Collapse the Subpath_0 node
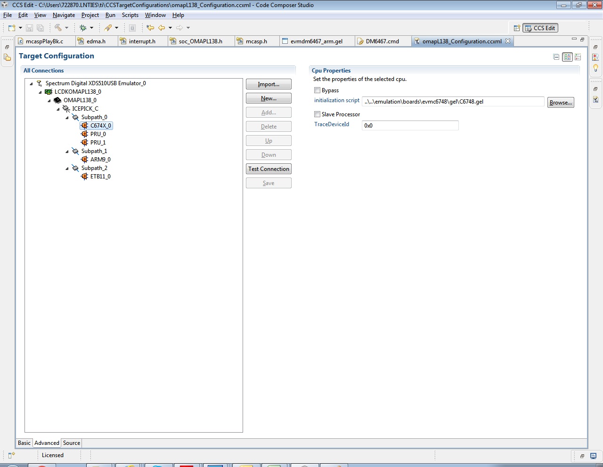The width and height of the screenshot is (603, 467). tap(67, 117)
